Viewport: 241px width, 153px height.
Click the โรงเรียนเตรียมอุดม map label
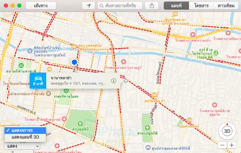16,83
